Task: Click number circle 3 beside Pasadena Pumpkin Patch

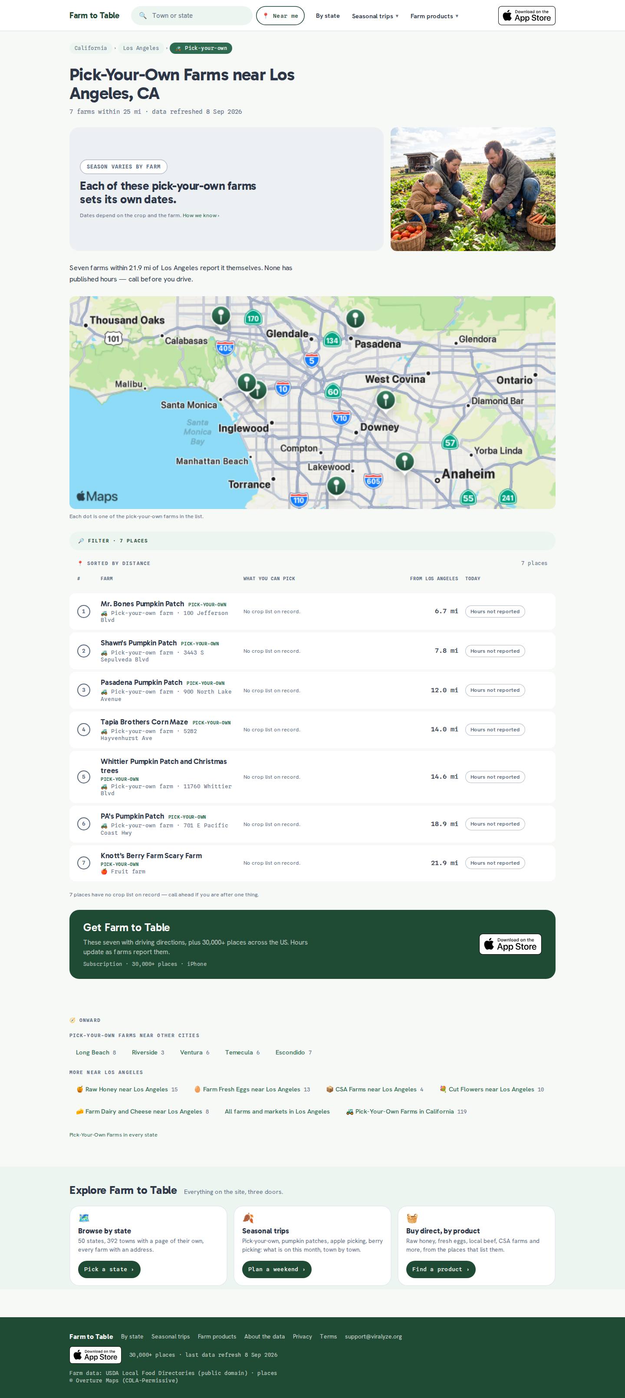Action: coord(83,691)
